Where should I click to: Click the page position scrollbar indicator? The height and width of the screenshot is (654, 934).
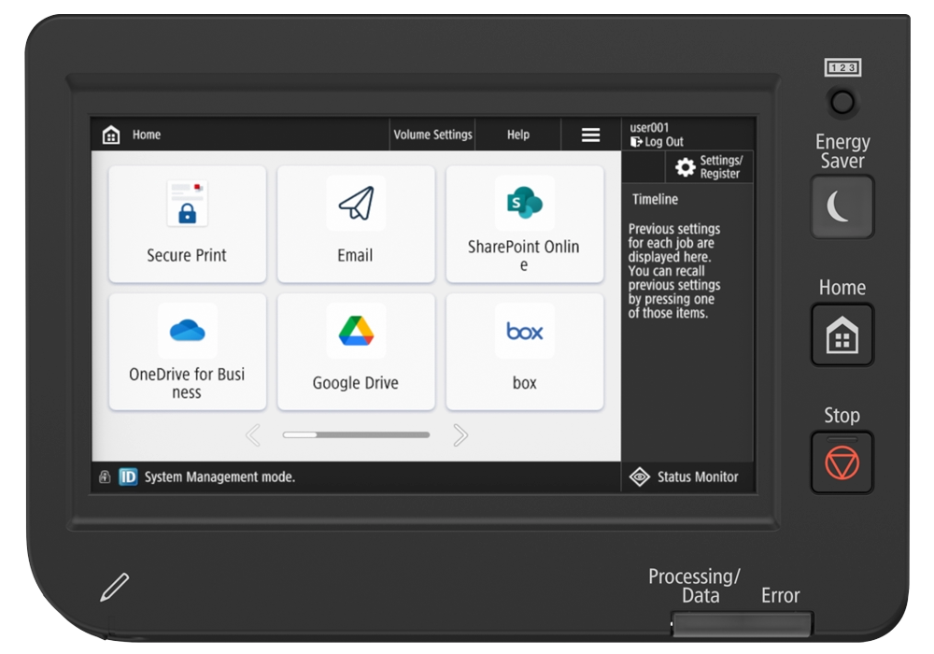point(356,434)
